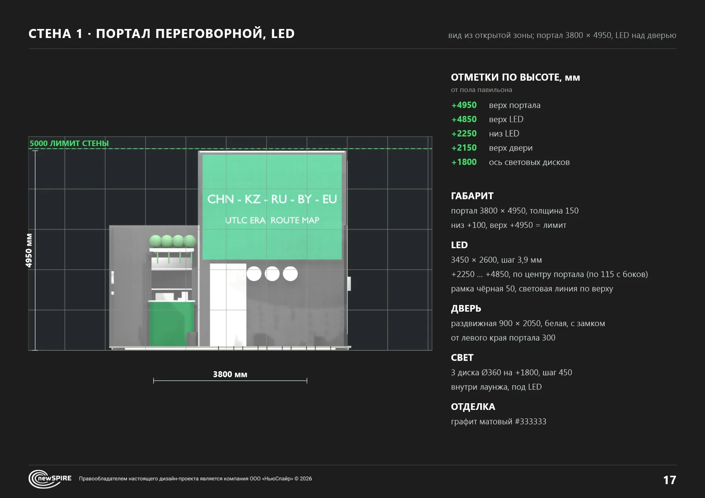Click the rightmost white light disc
The image size is (705, 498).
[290, 274]
